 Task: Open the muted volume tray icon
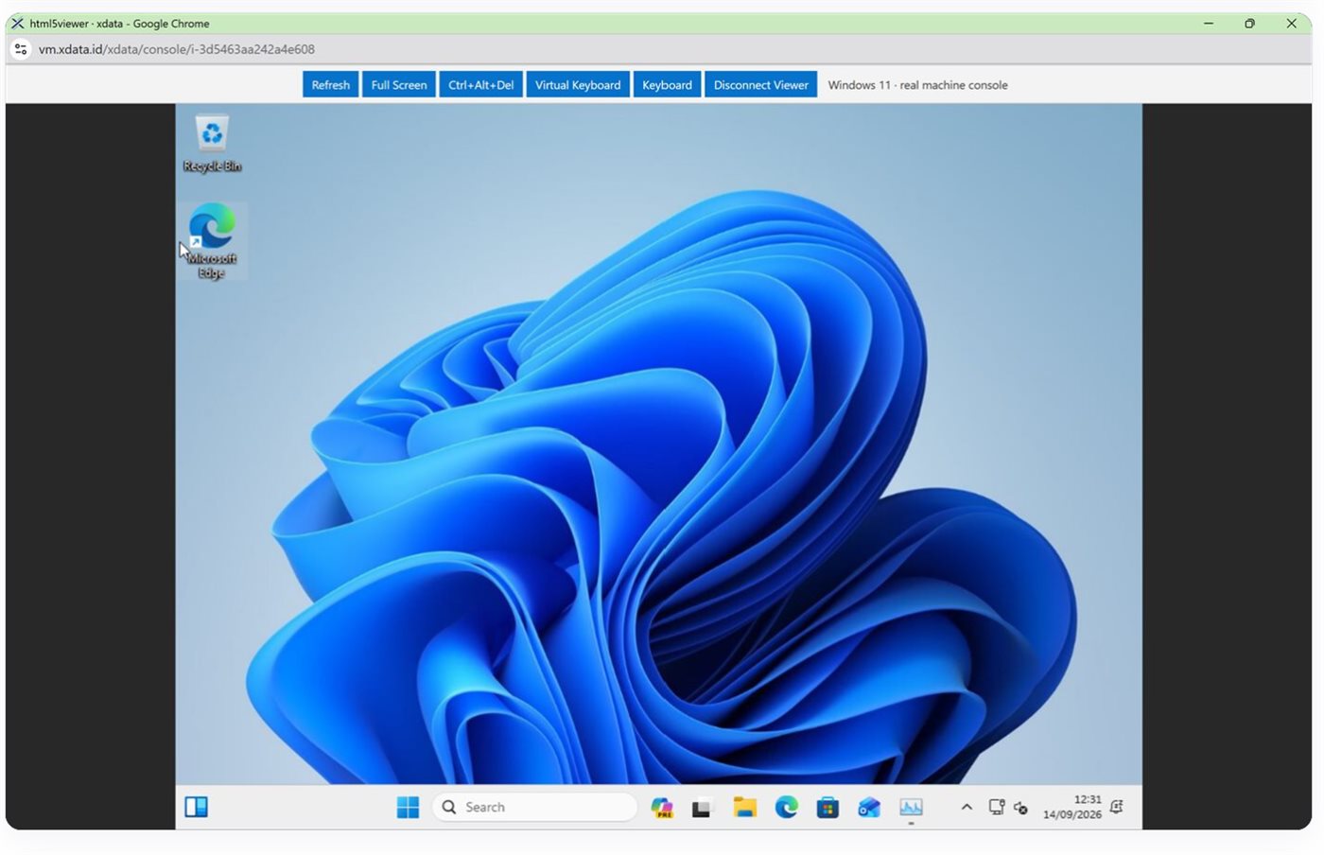click(1020, 808)
